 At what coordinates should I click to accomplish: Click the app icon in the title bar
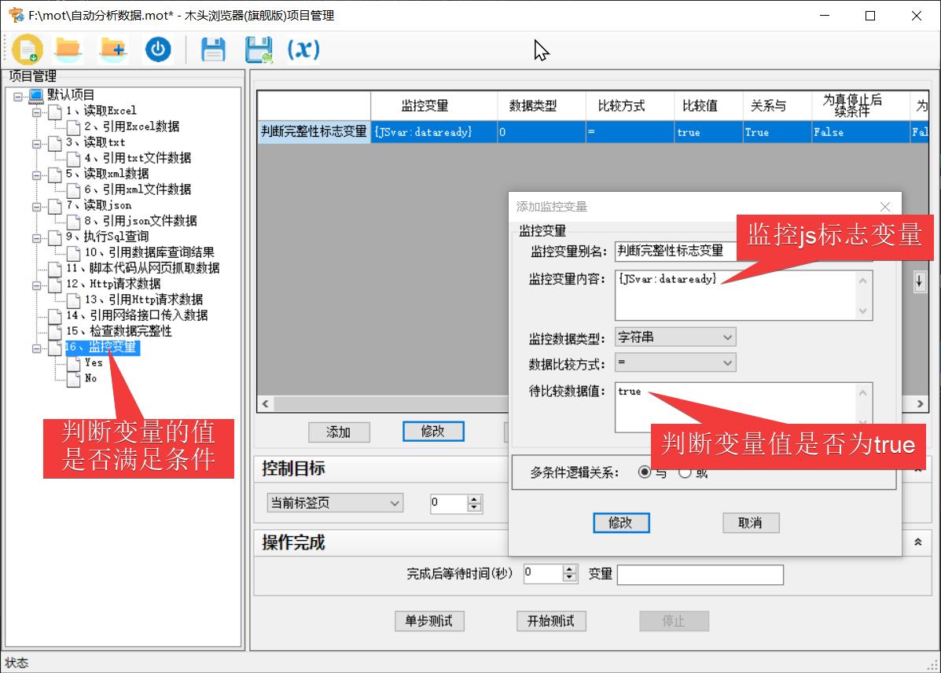(x=14, y=15)
